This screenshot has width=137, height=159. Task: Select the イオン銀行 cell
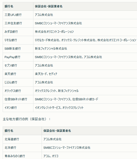(x=18, y=108)
